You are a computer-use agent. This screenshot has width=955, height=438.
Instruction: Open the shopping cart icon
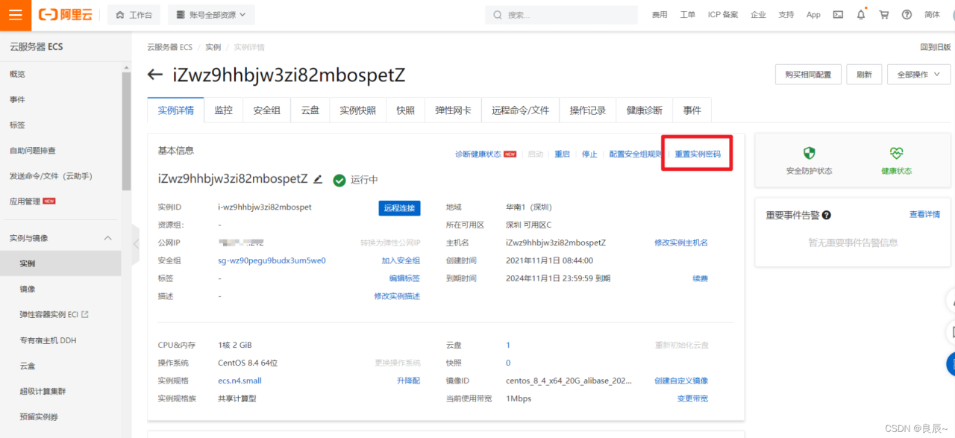[x=884, y=15]
